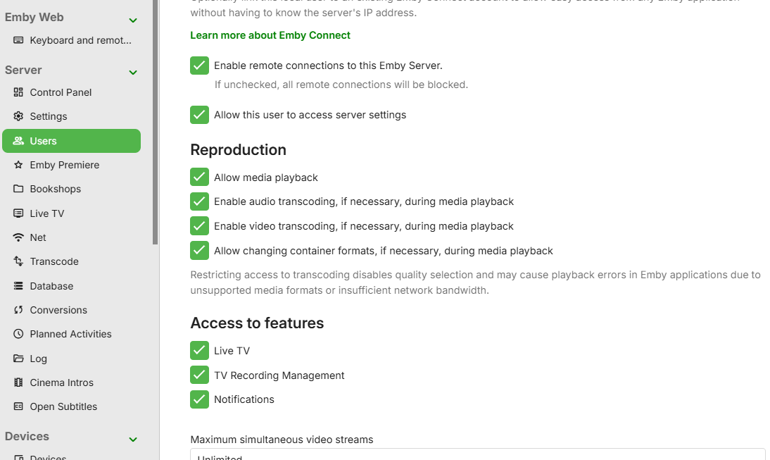Click the Emby Premiere star icon
Image resolution: width=770 pixels, height=460 pixels.
click(x=18, y=165)
